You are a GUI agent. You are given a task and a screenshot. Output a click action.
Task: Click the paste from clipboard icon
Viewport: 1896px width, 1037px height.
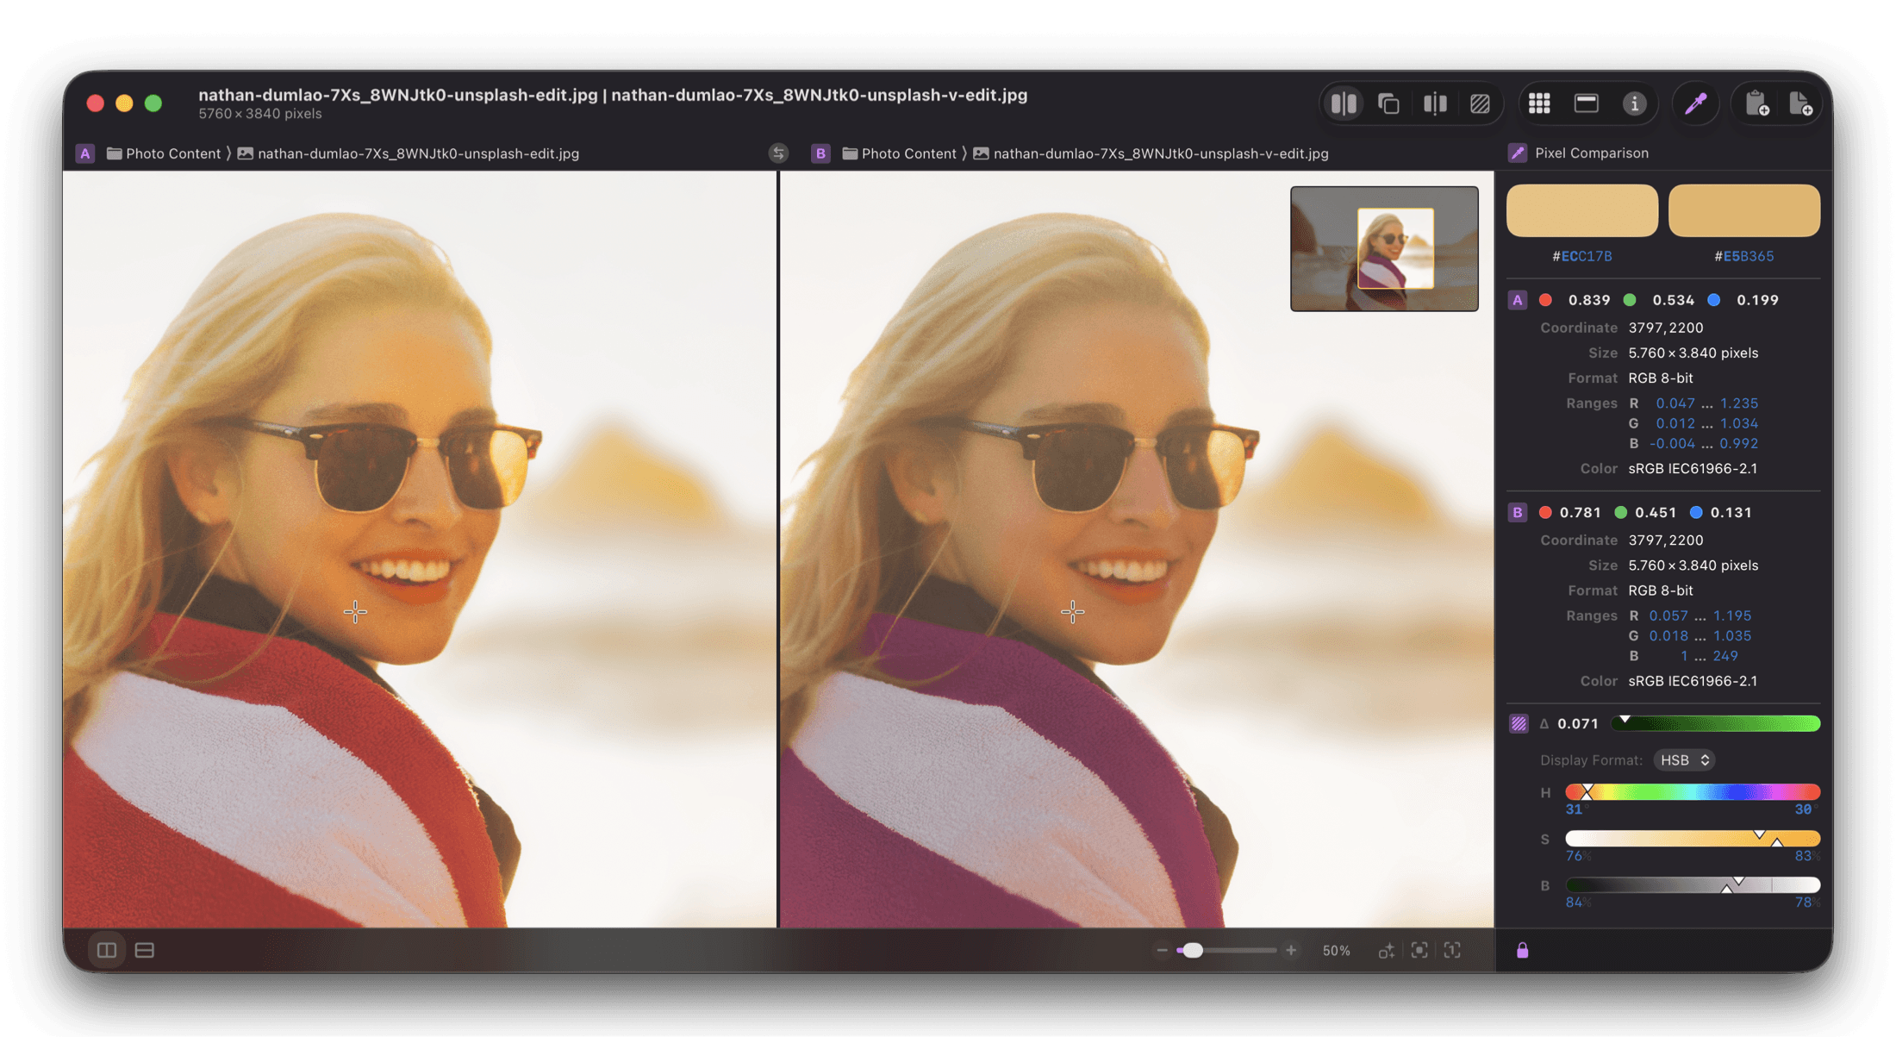click(x=1756, y=104)
